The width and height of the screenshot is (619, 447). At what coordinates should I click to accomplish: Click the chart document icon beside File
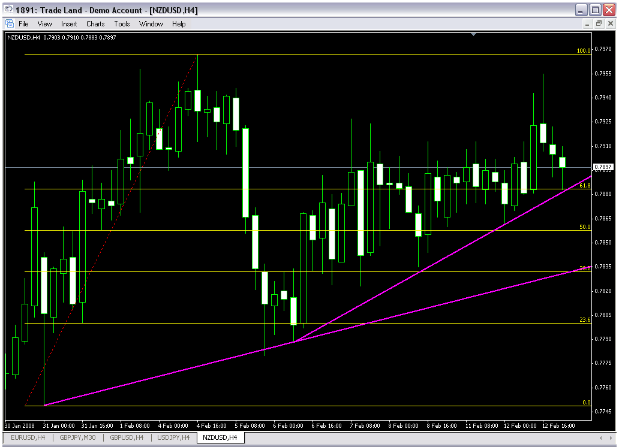point(10,24)
